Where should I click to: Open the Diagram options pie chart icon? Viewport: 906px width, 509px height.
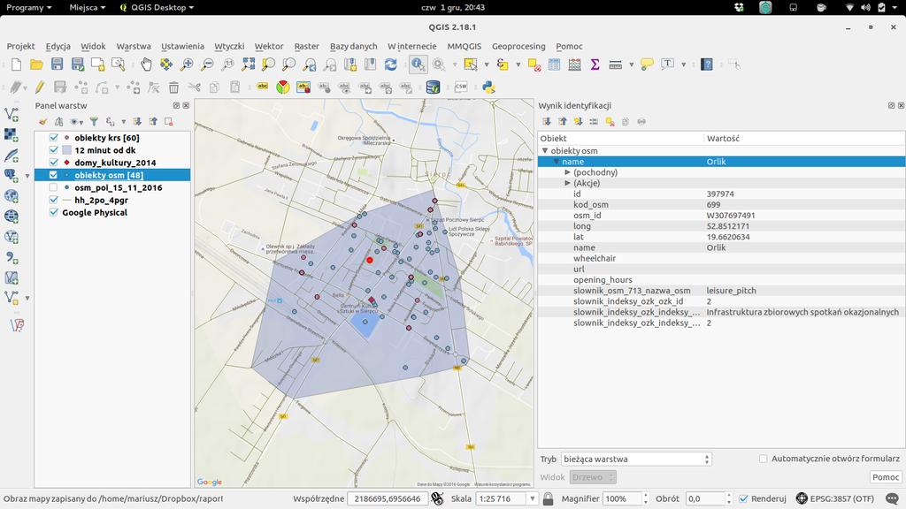pos(282,87)
